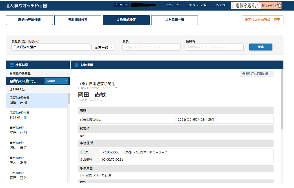Switch to the 最新の異動情報 tab
This screenshot has width=294, height=188.
tap(29, 20)
